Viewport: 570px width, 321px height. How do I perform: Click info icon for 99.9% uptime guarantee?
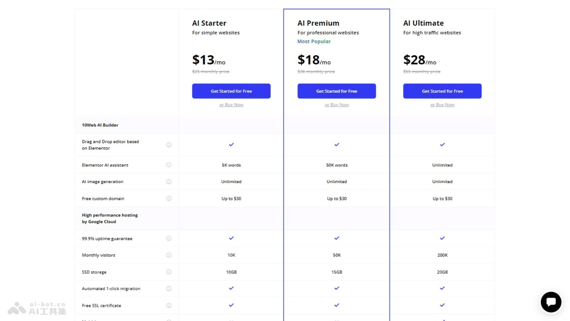pos(169,239)
